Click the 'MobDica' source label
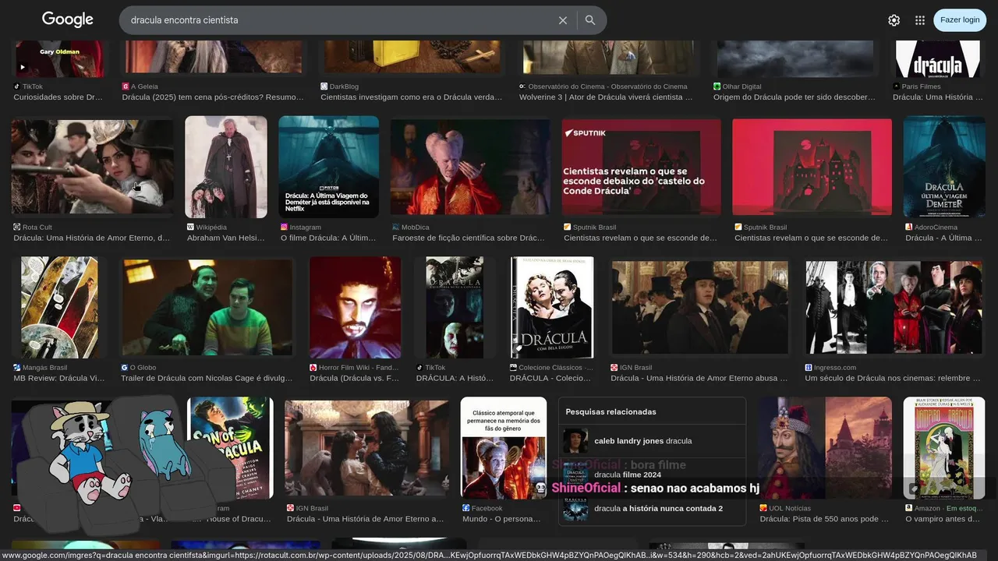Viewport: 998px width, 561px height. (x=411, y=228)
